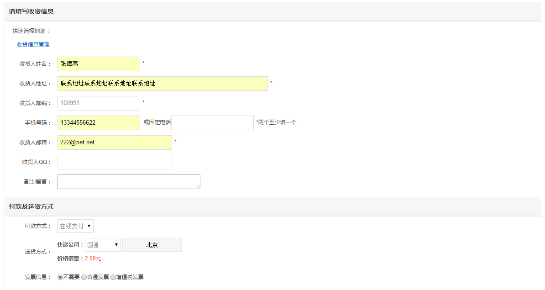Click the arrow on the 在线支付 dropdown

pyautogui.click(x=89, y=226)
